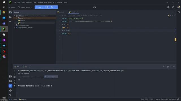Viewport: 181px width, 101px height.
Task: Expand Scratches and Consoles node
Action: [14, 27]
